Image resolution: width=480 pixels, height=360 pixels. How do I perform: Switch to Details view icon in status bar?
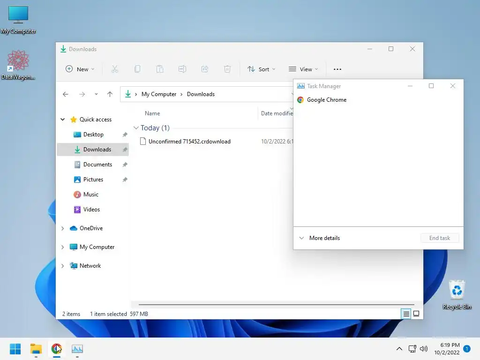[406, 314]
